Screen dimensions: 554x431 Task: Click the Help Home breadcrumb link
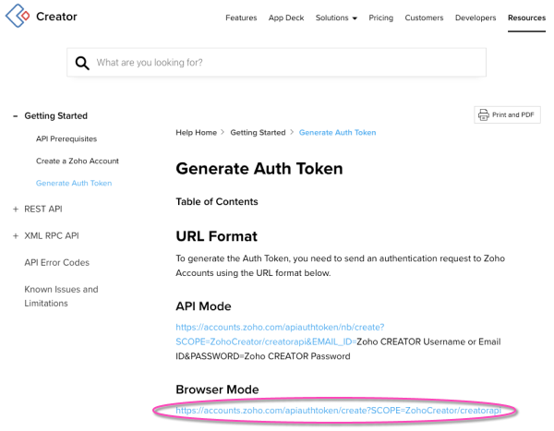point(196,133)
